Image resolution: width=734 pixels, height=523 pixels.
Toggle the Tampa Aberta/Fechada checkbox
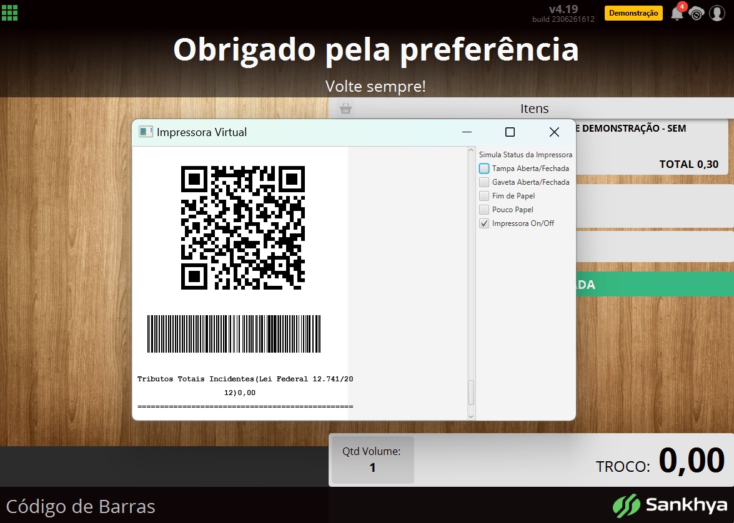click(x=484, y=169)
